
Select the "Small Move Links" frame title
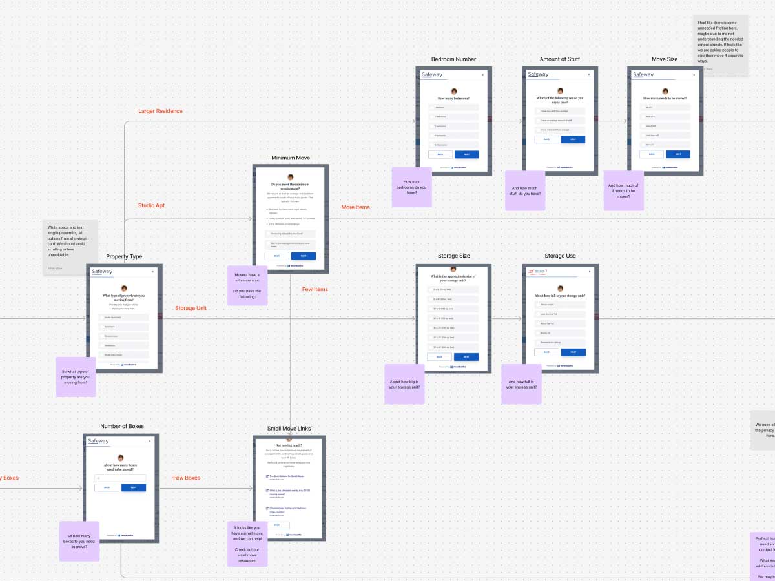[x=289, y=429]
